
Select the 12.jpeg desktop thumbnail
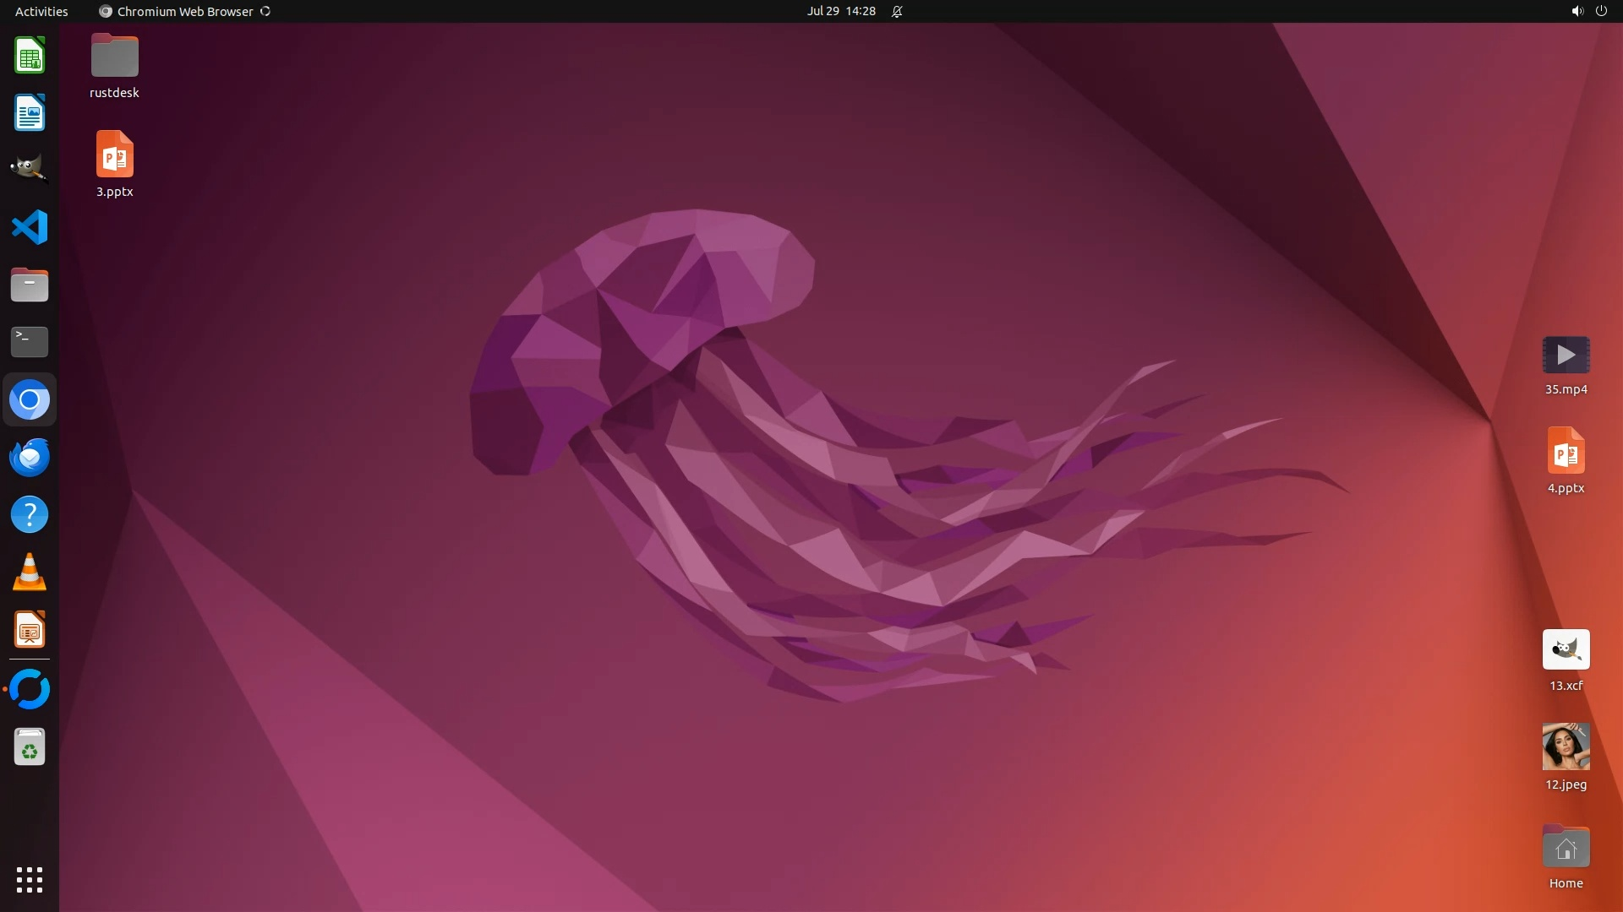1566,746
